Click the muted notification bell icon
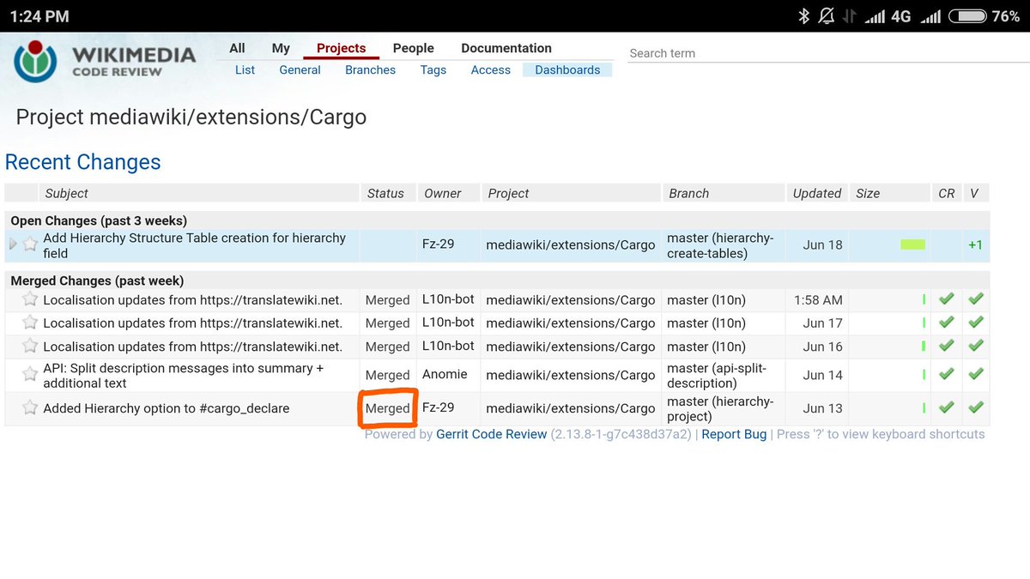 [827, 15]
